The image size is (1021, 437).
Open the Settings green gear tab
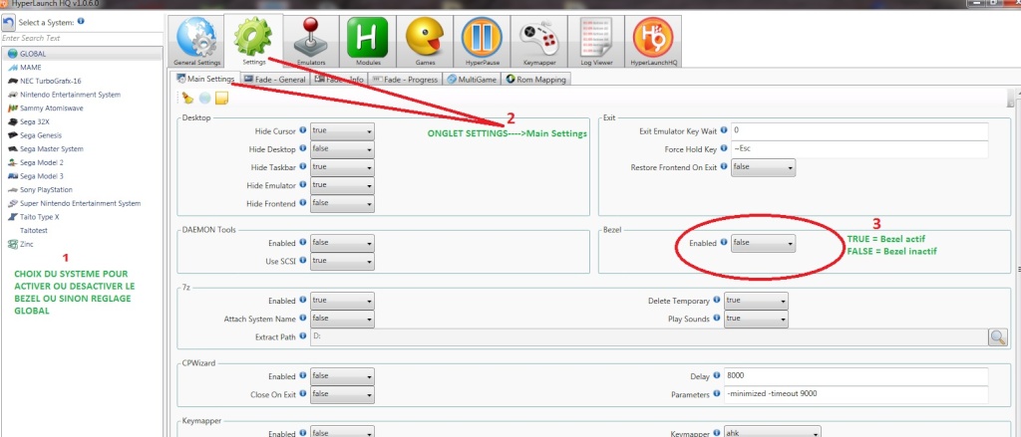click(253, 41)
